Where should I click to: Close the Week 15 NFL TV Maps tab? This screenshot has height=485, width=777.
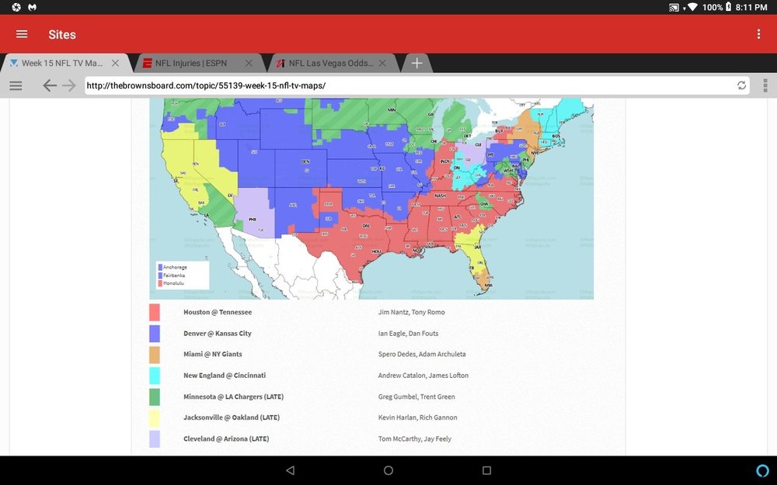(115, 64)
